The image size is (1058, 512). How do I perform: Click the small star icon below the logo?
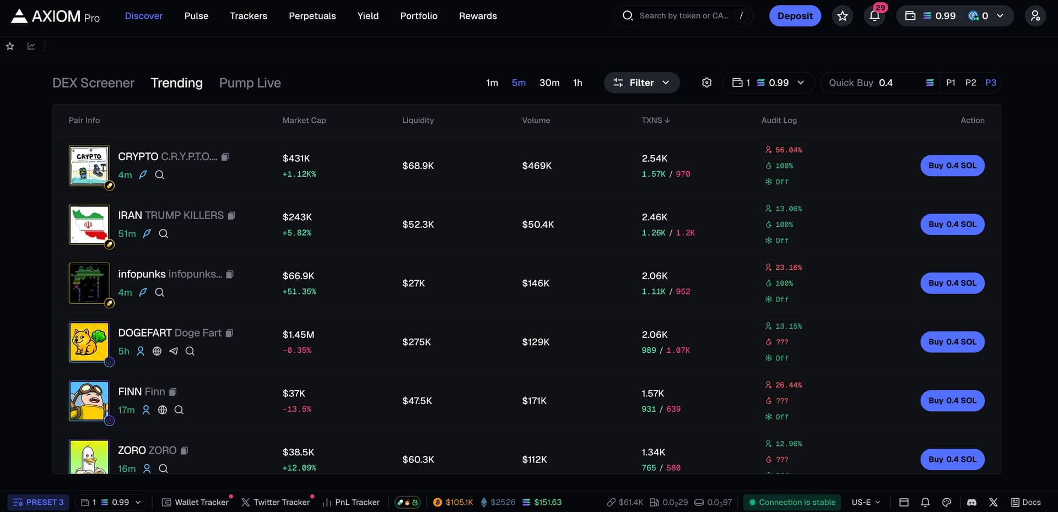click(x=10, y=46)
